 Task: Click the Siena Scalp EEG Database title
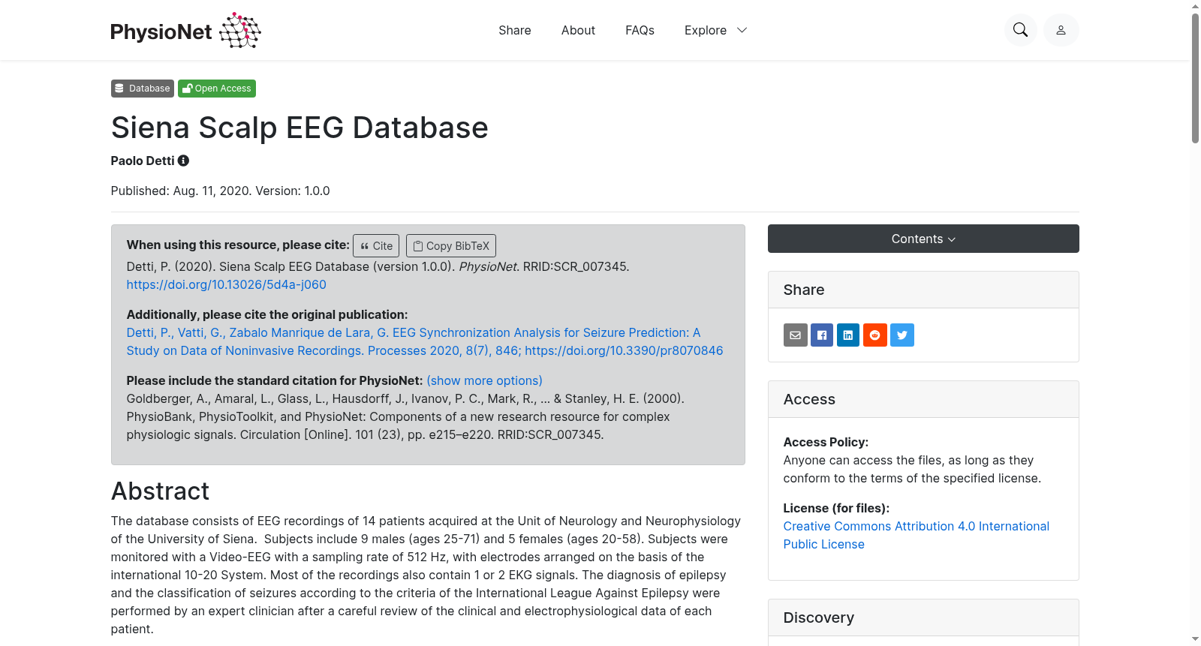(299, 128)
